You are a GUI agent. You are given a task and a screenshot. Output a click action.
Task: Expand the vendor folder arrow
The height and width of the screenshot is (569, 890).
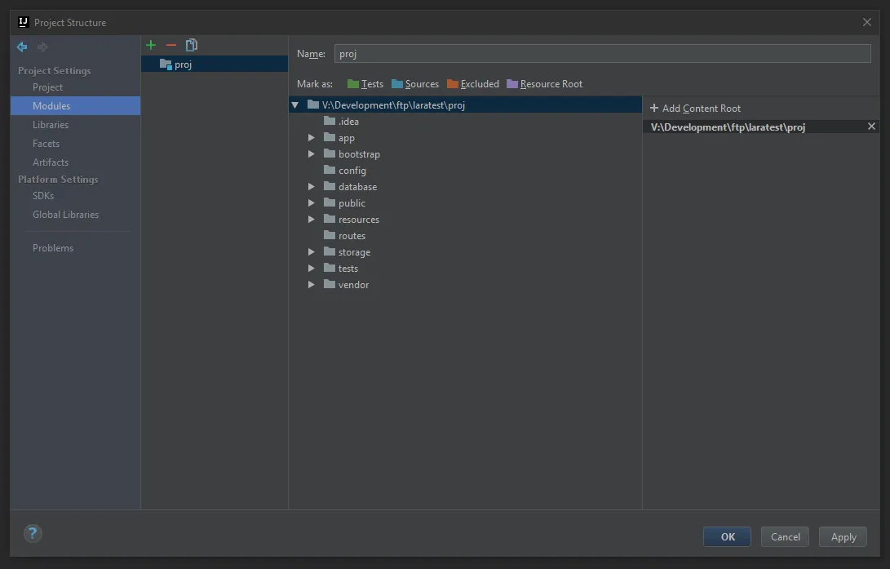(312, 285)
